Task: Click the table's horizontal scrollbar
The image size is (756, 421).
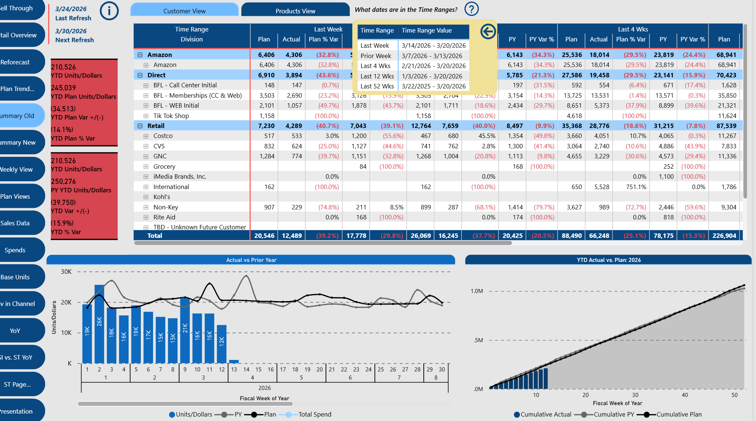Action: click(323, 243)
